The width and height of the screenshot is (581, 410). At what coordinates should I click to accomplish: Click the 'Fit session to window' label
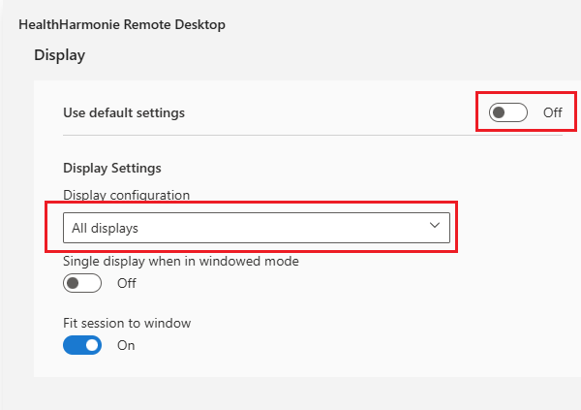(127, 323)
